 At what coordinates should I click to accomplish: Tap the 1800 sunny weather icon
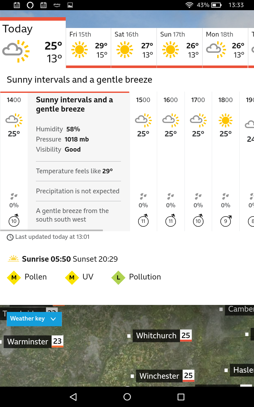(x=225, y=120)
